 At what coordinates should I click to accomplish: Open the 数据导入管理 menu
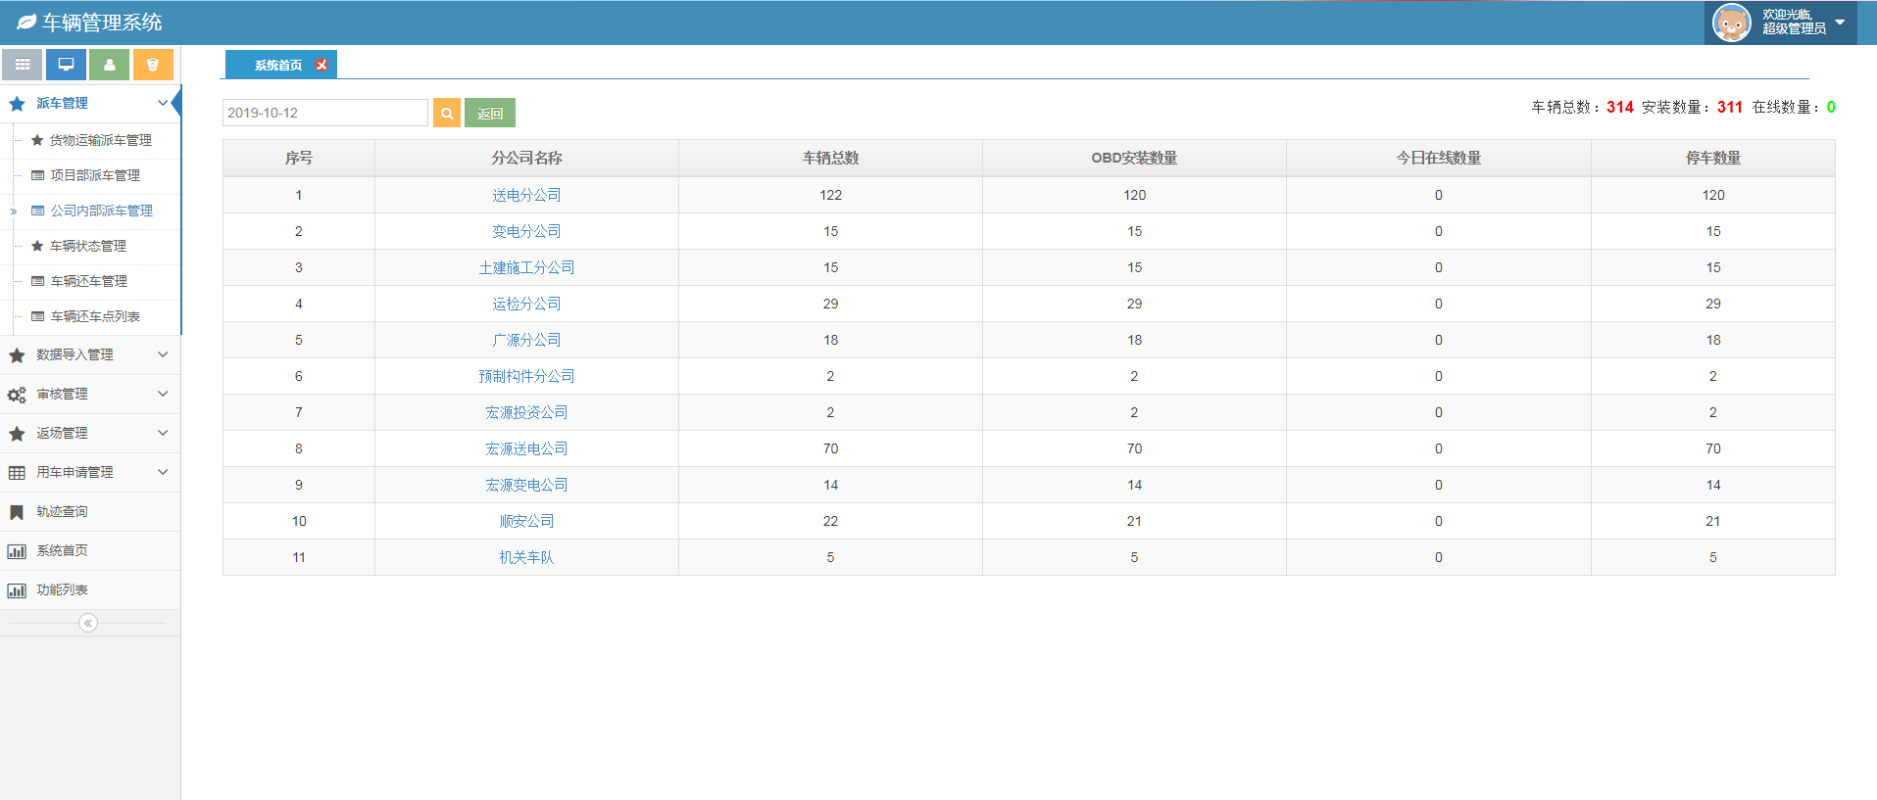point(90,354)
